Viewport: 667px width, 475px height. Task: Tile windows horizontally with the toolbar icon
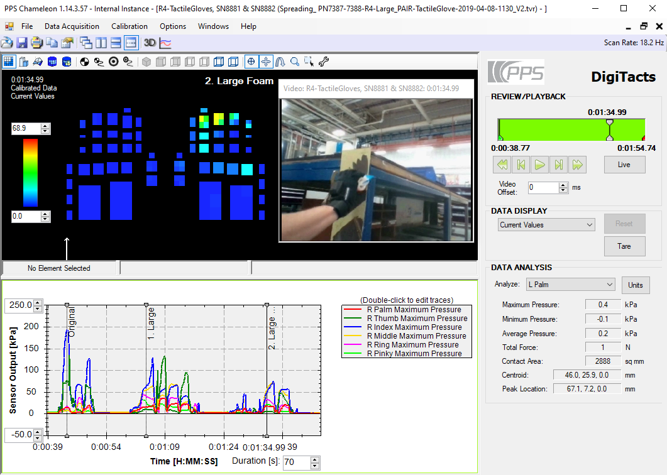point(116,43)
